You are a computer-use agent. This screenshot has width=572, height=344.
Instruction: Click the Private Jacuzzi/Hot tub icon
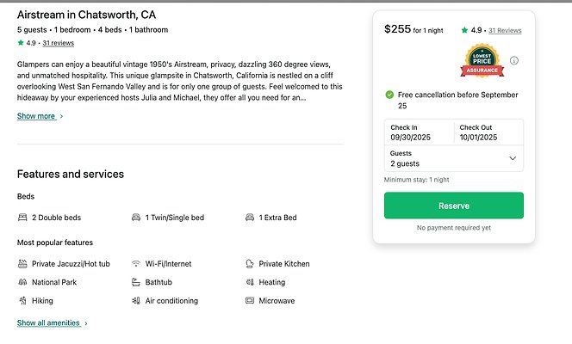point(22,264)
